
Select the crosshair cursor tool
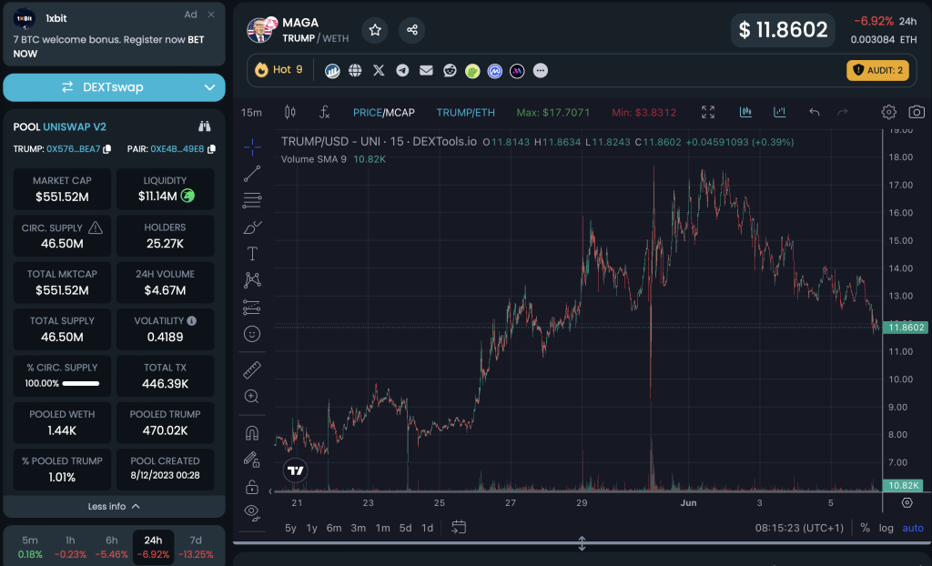[x=252, y=147]
